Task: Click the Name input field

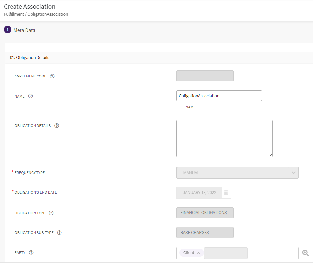Action: point(219,96)
